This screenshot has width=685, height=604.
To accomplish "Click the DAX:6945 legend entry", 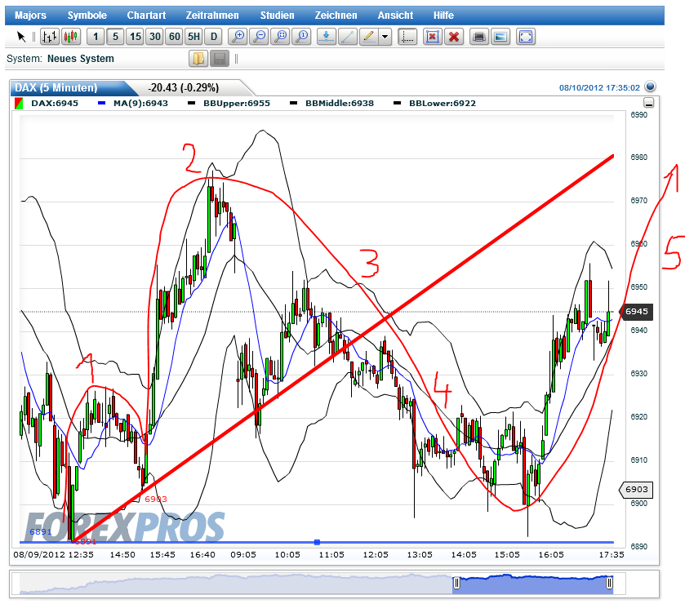I will point(47,104).
